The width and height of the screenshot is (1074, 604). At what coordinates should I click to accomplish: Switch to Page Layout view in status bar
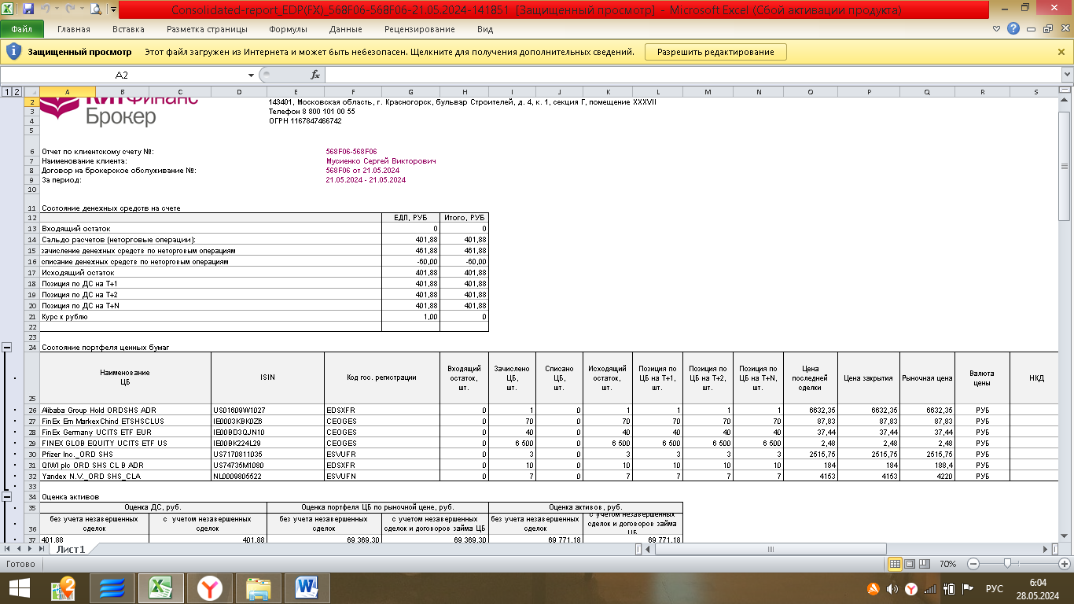click(x=909, y=564)
